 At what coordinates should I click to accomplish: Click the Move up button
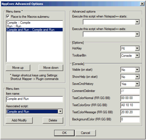point(18,68)
